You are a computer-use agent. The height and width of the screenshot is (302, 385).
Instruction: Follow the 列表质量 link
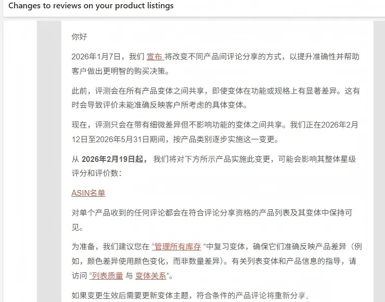[108, 276]
